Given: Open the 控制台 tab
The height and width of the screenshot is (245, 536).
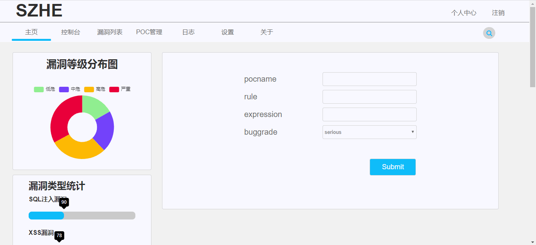Looking at the screenshot, I should (71, 32).
